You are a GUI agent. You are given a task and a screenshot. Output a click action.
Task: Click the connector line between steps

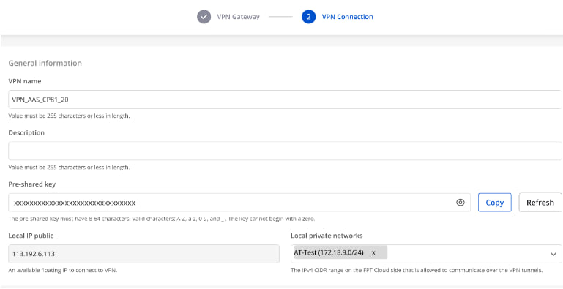[x=281, y=17]
